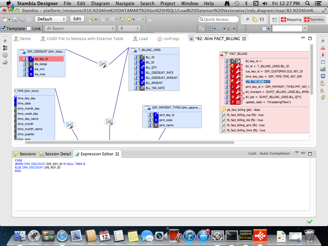Open the font size 8 dropdown

tap(129, 29)
